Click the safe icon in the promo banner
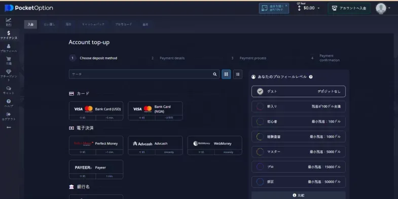The height and width of the screenshot is (199, 398). [264, 8]
